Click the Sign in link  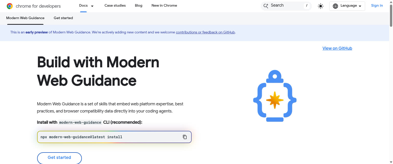377,5
